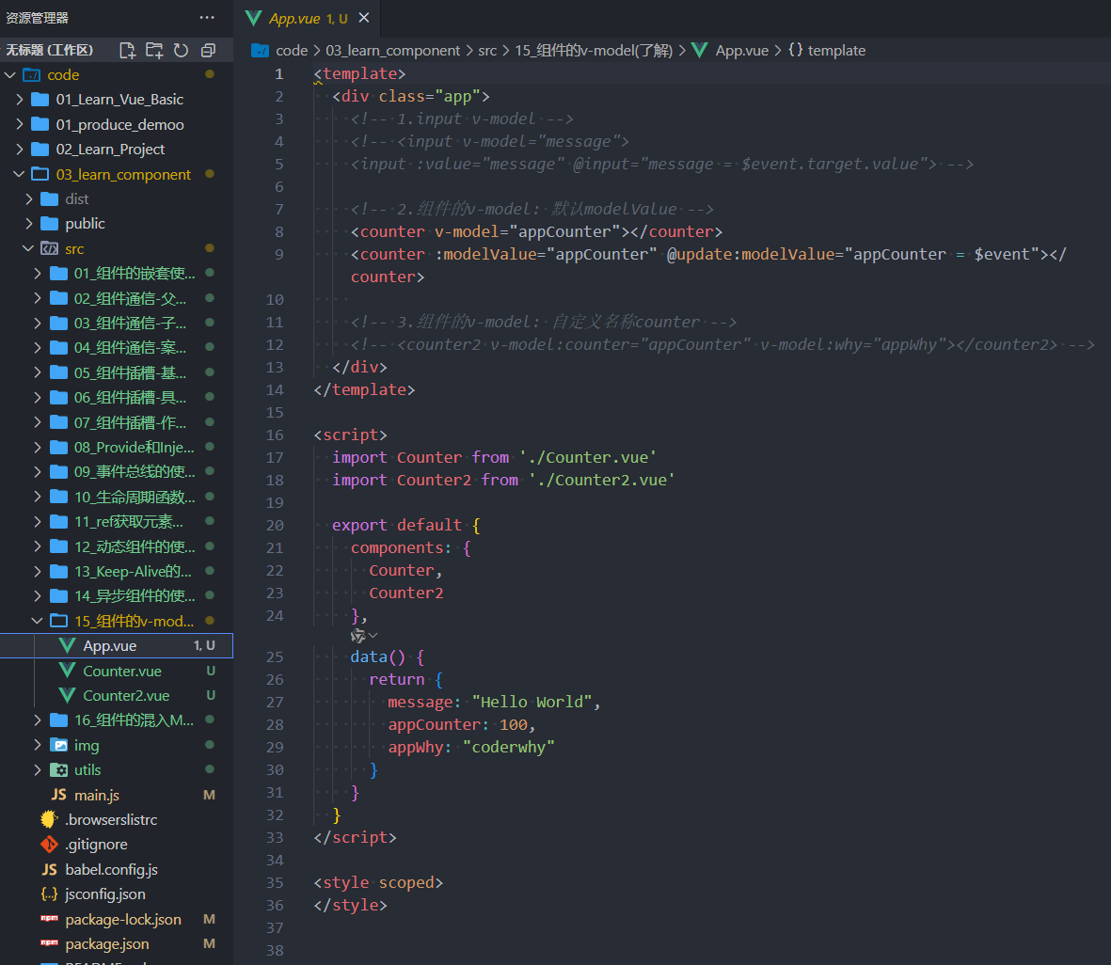This screenshot has width=1111, height=965.
Task: Click the New Folder icon in explorer header
Action: tap(153, 50)
